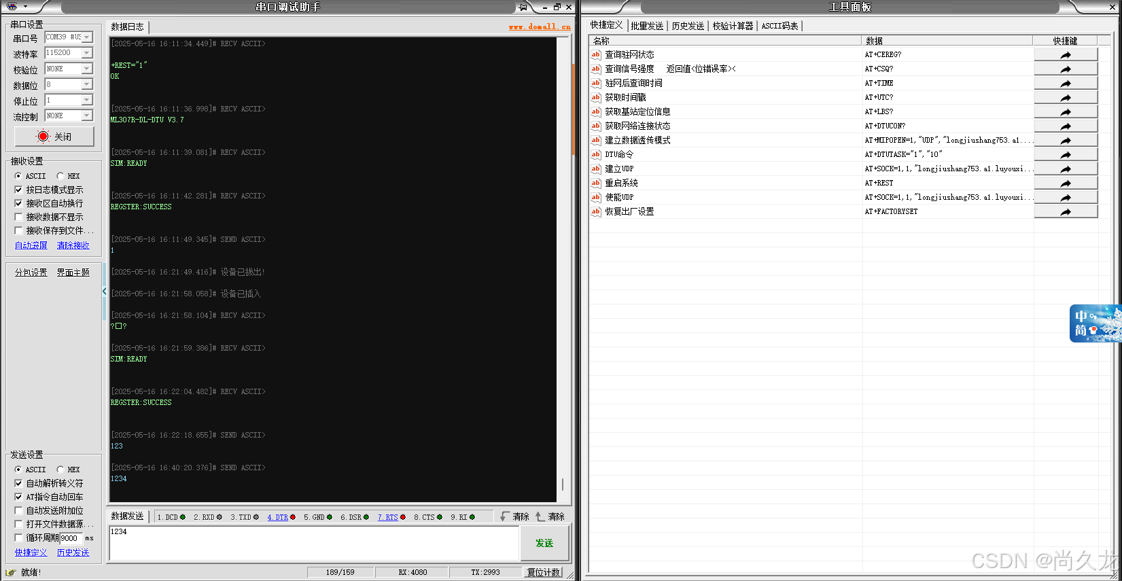Click the 循环周期 milliseconds field
The image size is (1122, 581).
click(x=71, y=538)
